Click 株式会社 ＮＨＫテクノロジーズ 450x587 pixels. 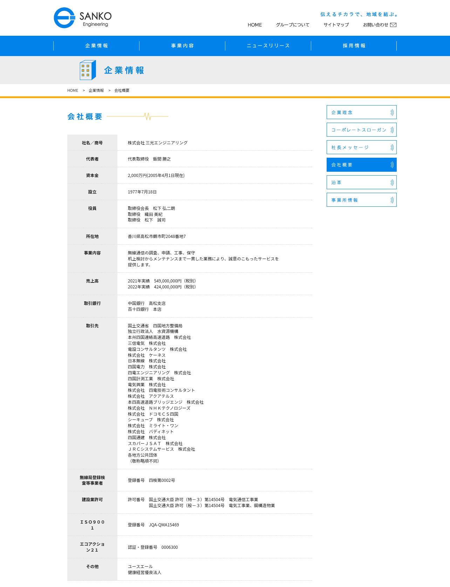coord(159,408)
